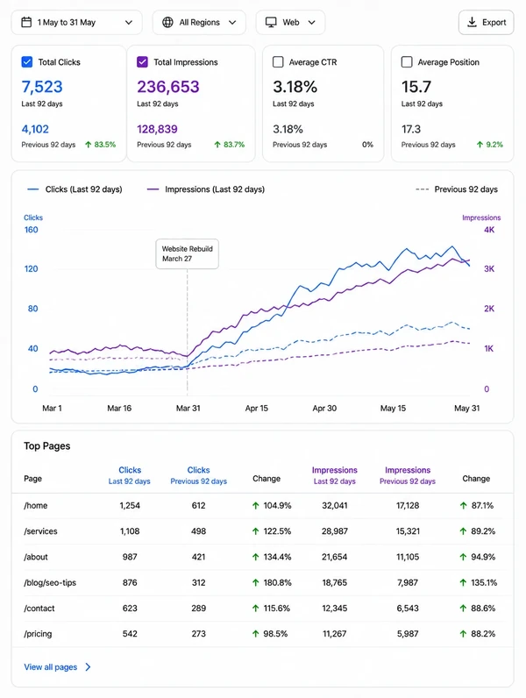Click the 7,523 total clicks value
The height and width of the screenshot is (698, 526).
tap(42, 87)
